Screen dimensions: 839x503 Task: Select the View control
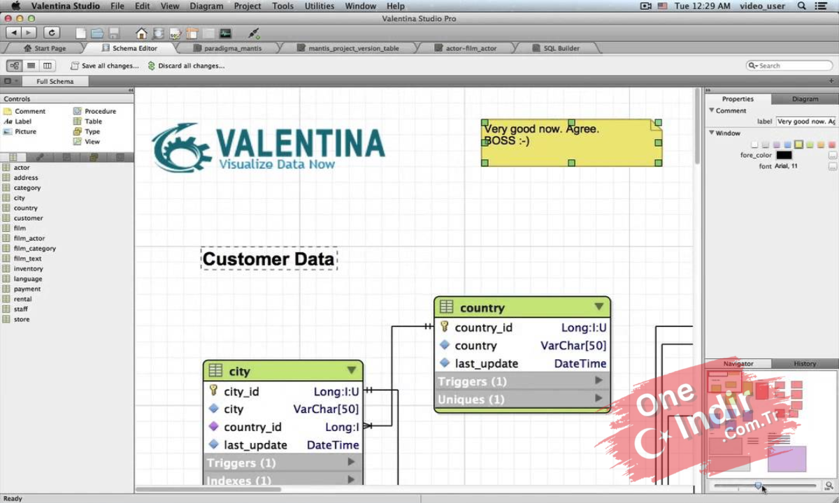[87, 141]
